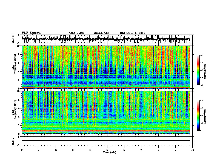
Task: Select the "start UT = 8:30:1" text
Action: pos(132,33)
